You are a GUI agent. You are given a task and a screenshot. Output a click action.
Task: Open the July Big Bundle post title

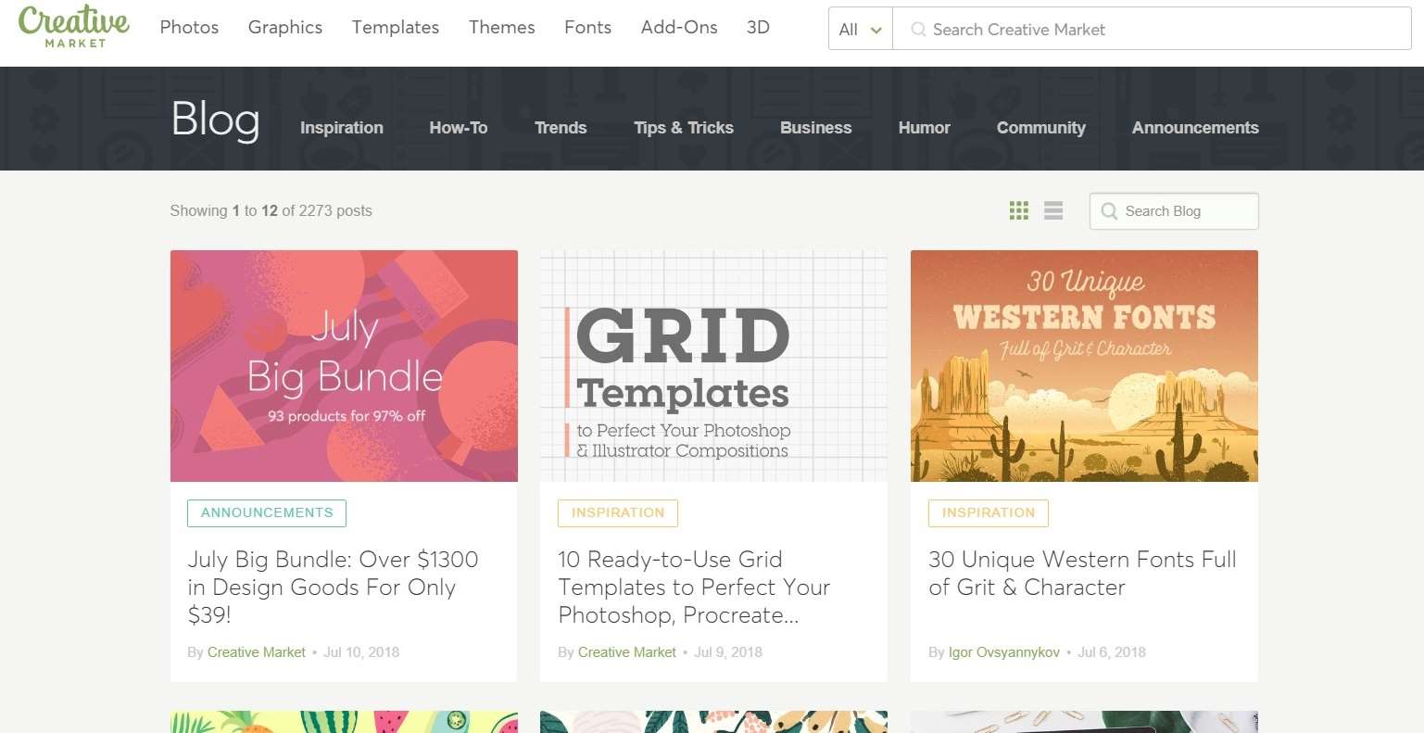pyautogui.click(x=333, y=588)
